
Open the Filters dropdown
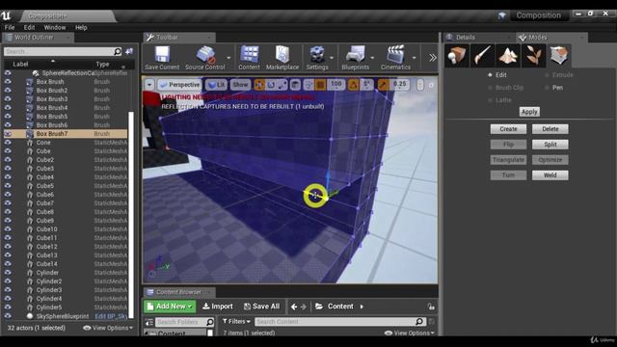(x=236, y=321)
